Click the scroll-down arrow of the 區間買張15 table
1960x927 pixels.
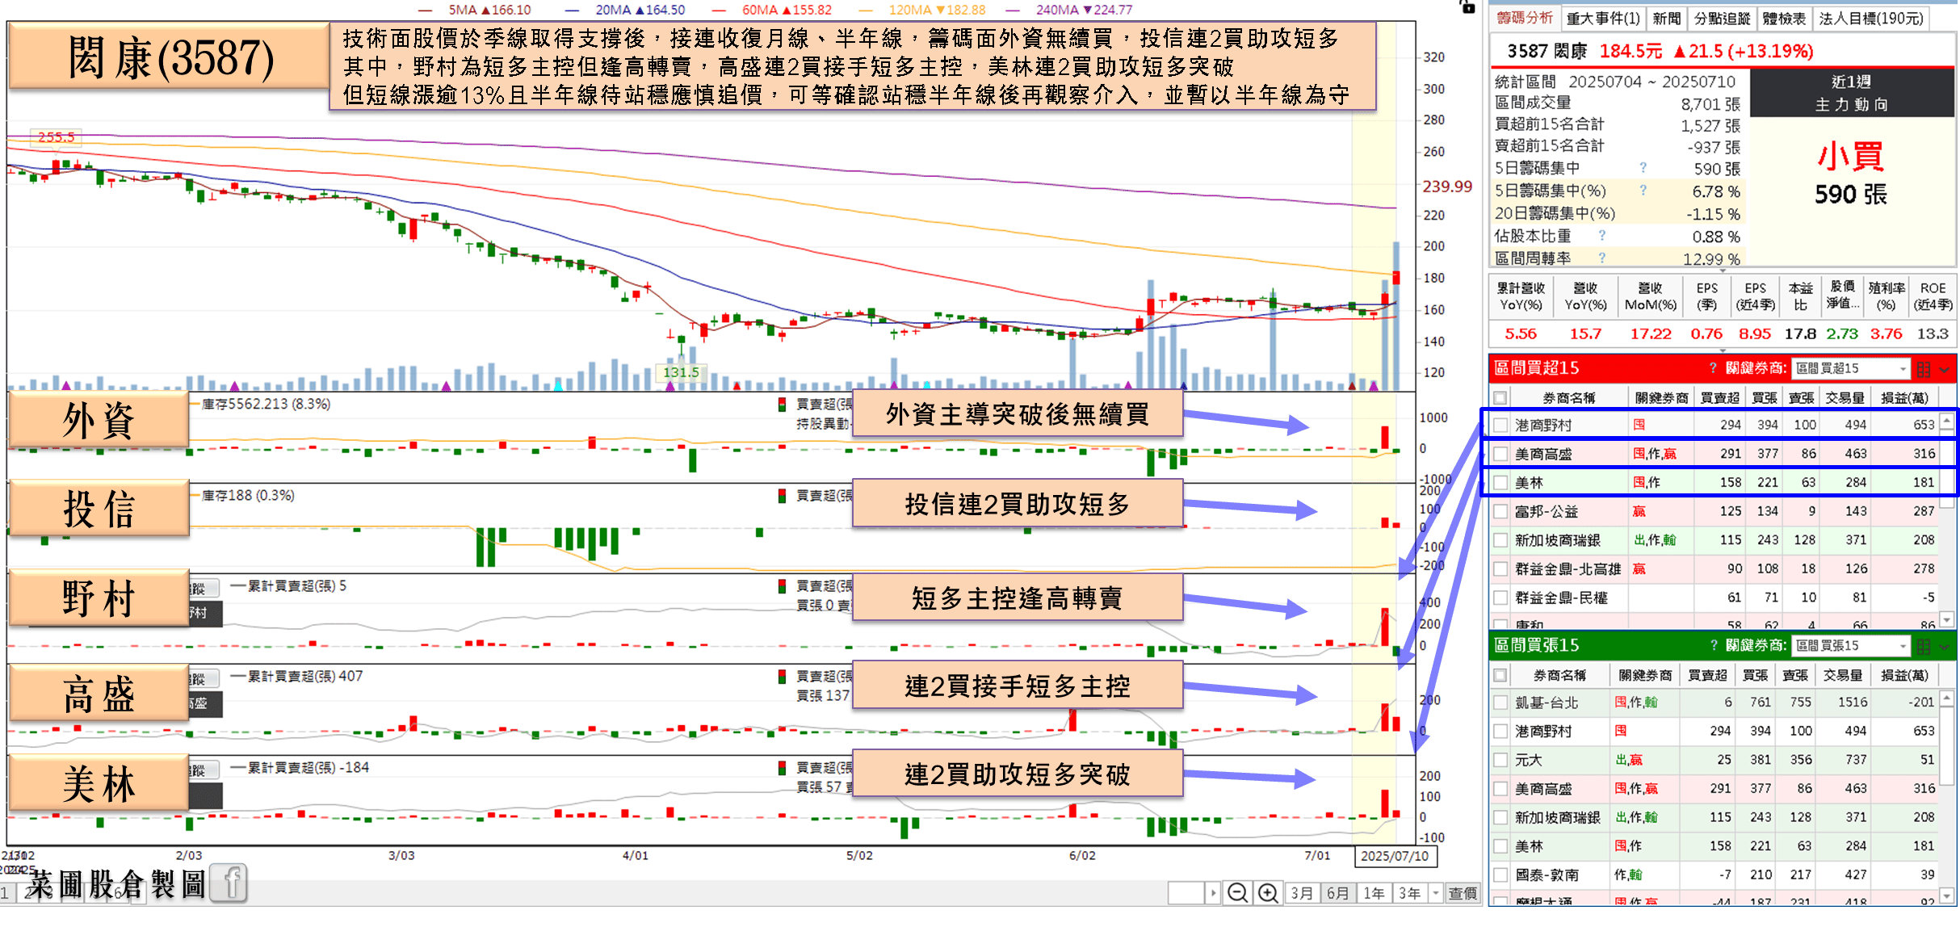(1947, 896)
